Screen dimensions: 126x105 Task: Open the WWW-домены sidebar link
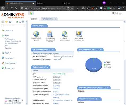coord(10,39)
